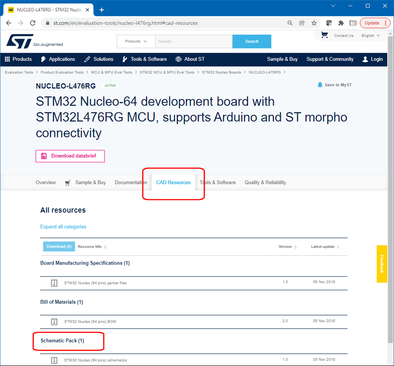Bookmark this page with the star icon
394x366 pixels.
pyautogui.click(x=314, y=23)
